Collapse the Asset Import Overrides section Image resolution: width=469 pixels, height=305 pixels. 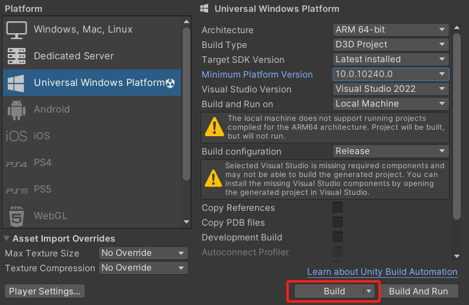click(7, 239)
